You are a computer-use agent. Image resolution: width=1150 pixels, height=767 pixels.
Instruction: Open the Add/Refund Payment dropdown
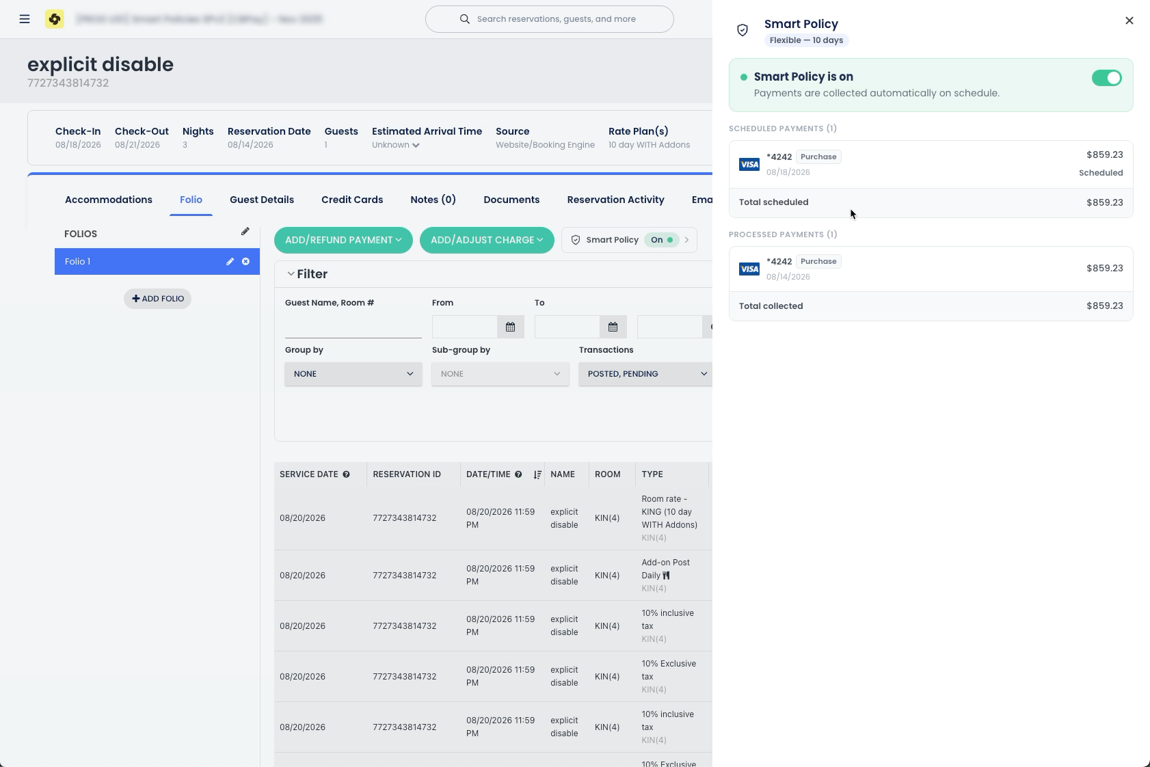343,240
